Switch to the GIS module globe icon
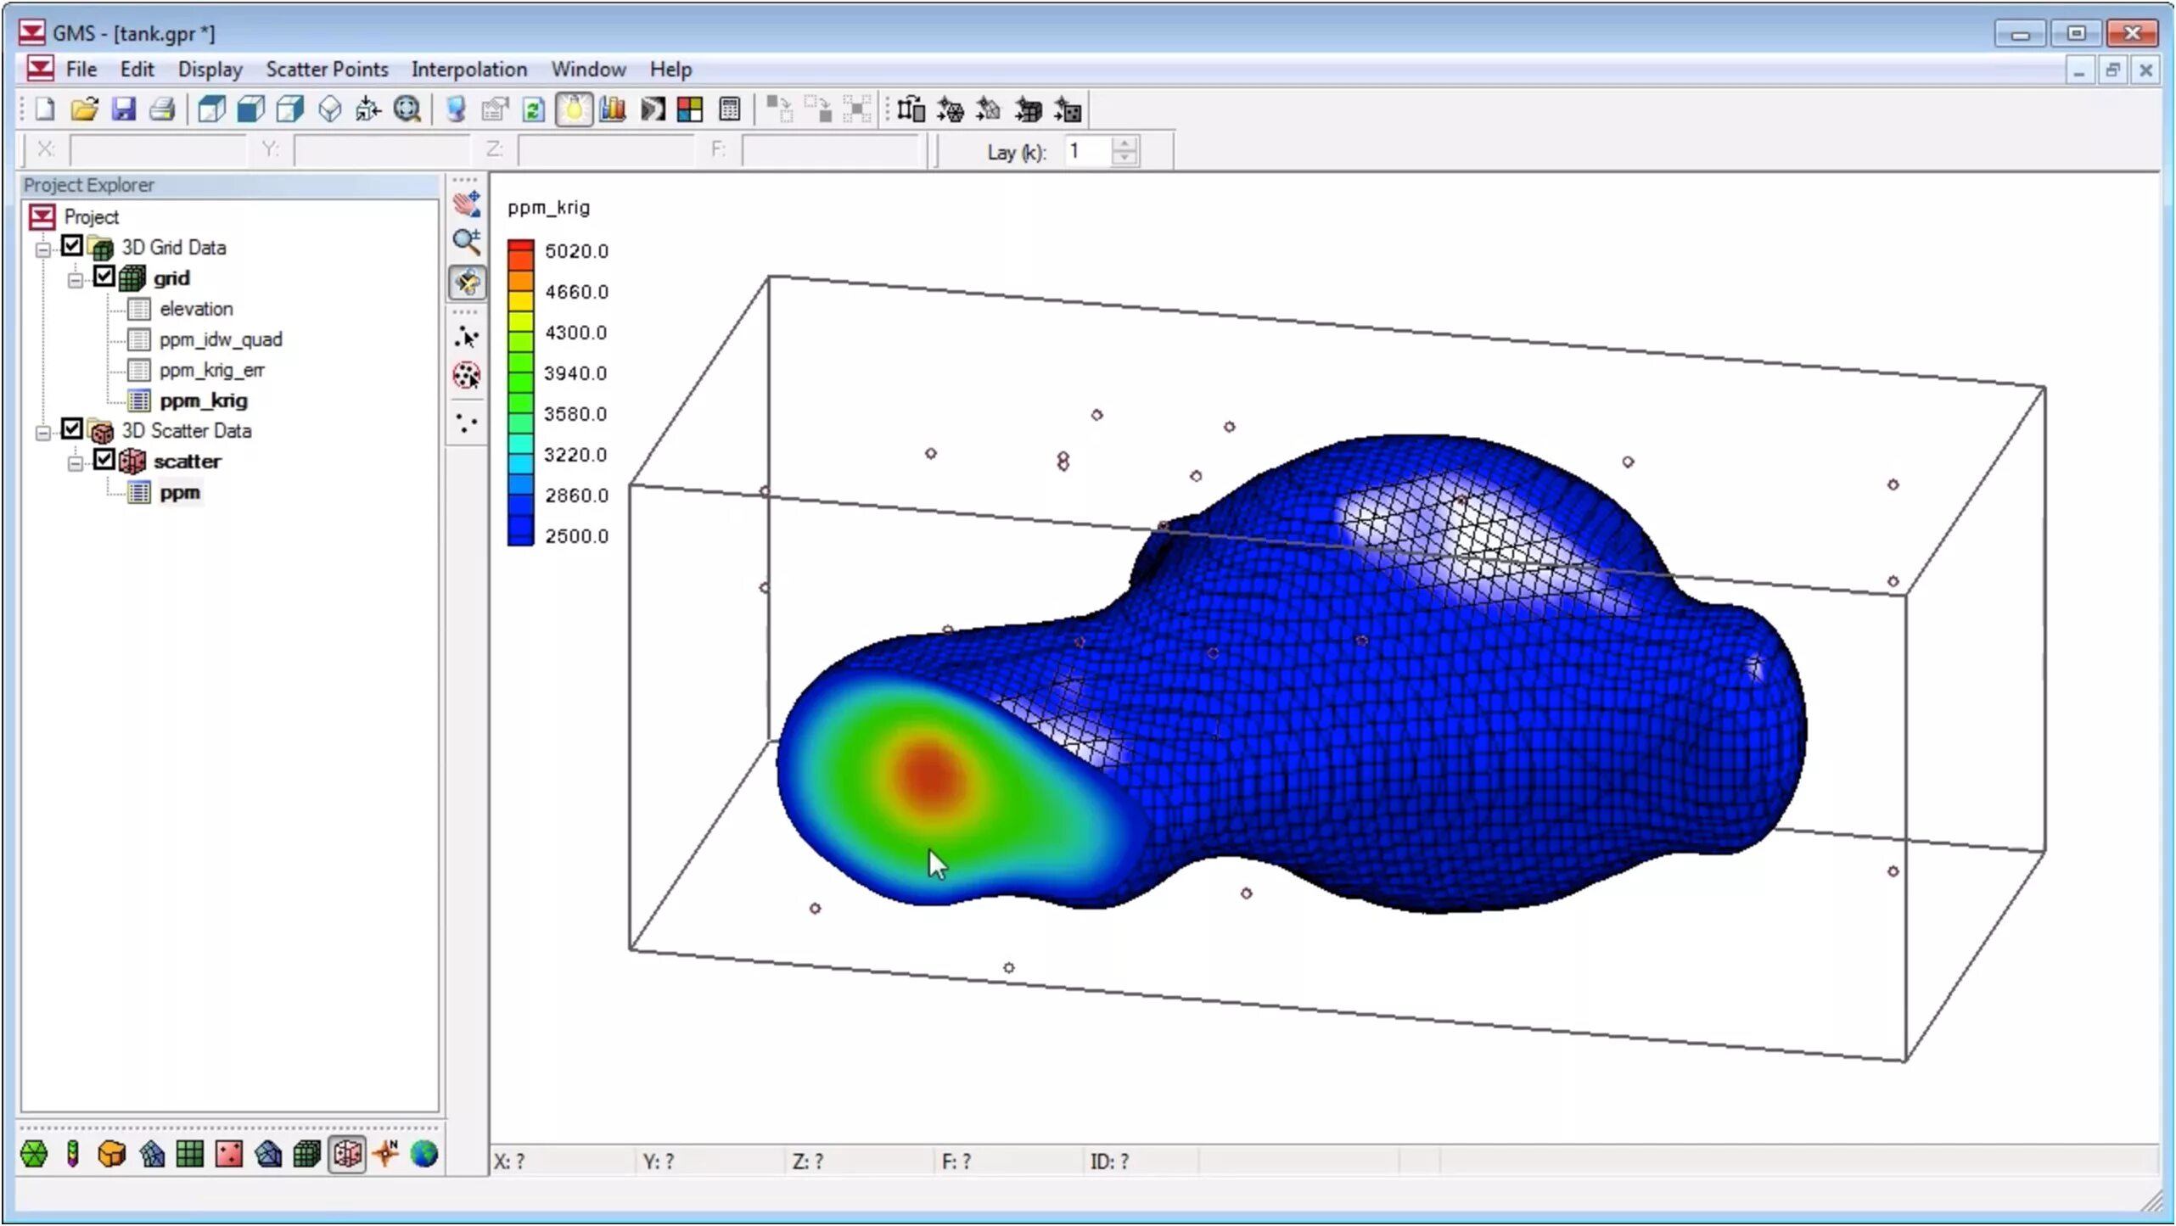Image resolution: width=2176 pixels, height=1226 pixels. click(424, 1155)
